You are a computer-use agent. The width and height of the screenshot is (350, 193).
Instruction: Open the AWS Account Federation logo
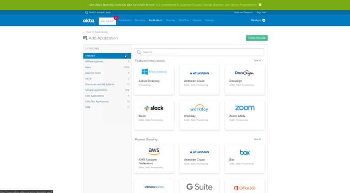click(x=154, y=151)
